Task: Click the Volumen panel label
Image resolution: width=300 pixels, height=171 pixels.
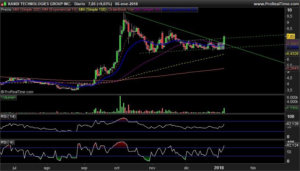Action: point(8,97)
